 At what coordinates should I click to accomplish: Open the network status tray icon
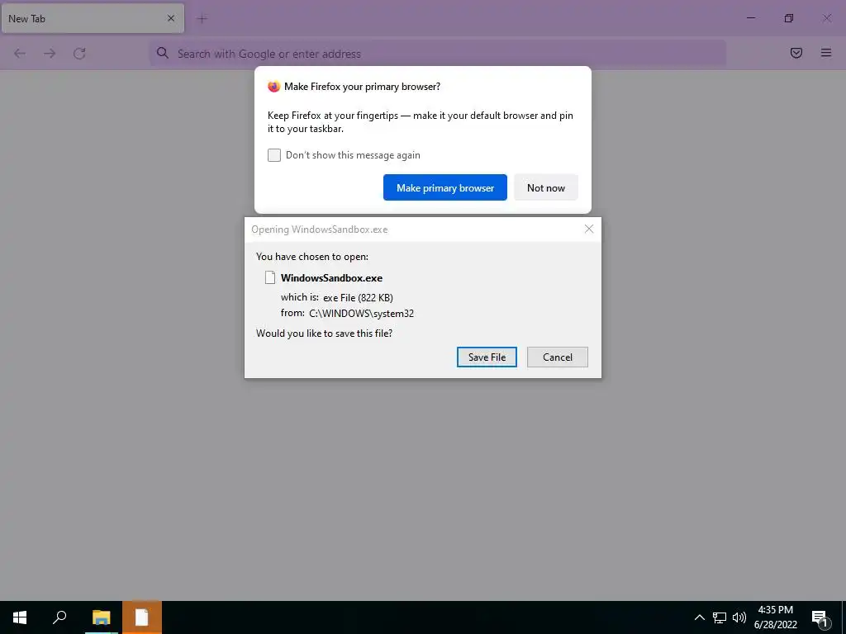[x=720, y=617]
